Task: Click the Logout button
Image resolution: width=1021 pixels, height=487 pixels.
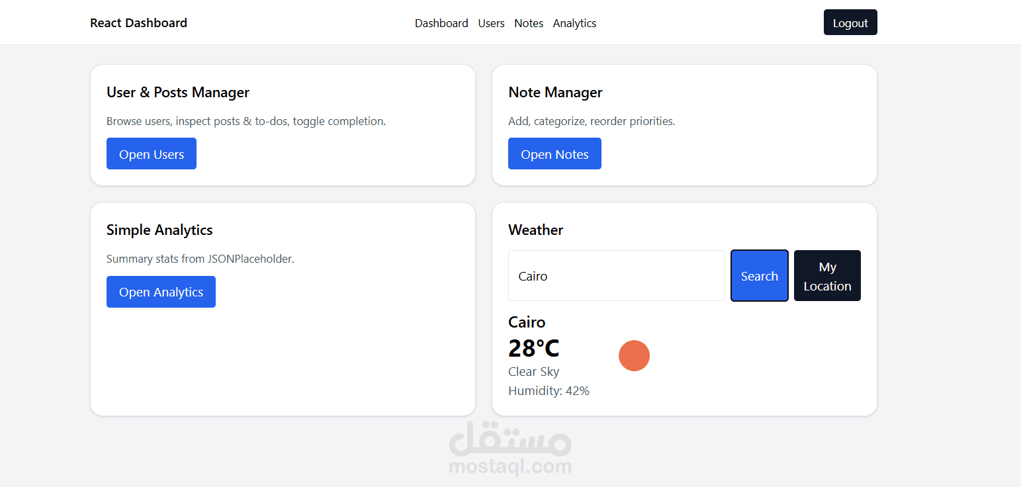Action: coord(850,22)
